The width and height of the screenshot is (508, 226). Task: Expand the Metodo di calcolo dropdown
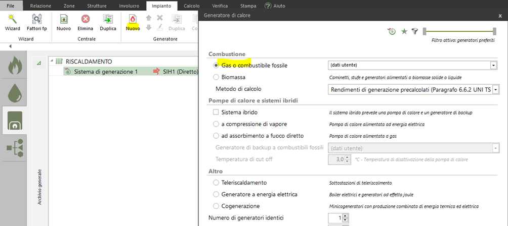[x=495, y=89]
